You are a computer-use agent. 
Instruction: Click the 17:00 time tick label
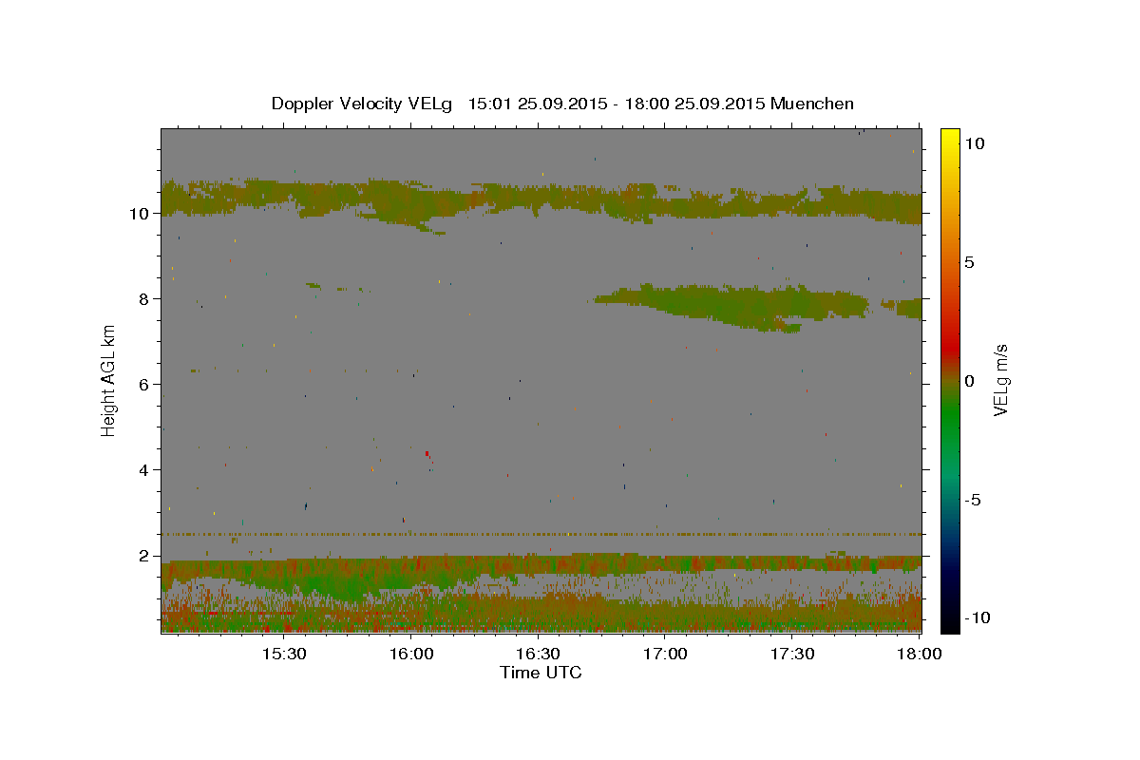click(x=666, y=655)
